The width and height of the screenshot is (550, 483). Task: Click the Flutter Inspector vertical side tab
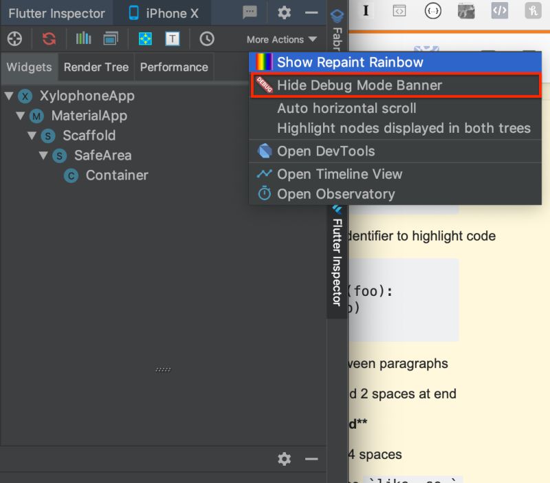coord(337,261)
